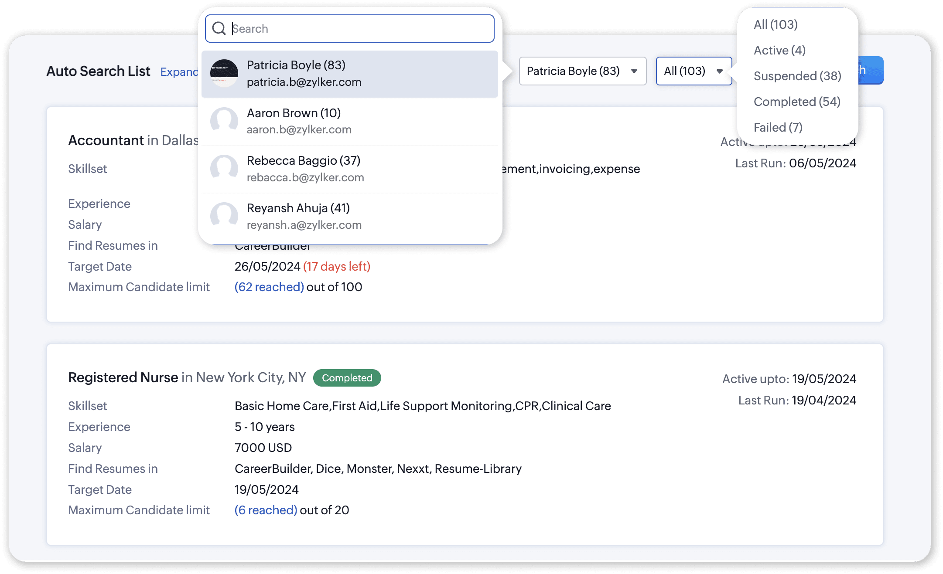Open the (6 reached) candidates link

tap(265, 510)
